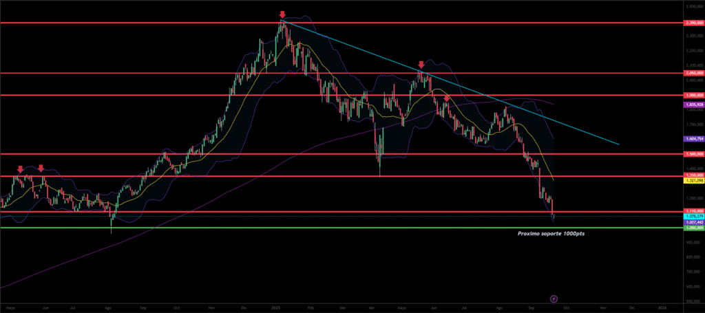This screenshot has height=313, width=705.
Task: Click the red 2,390,000 price label
Action: pos(693,23)
